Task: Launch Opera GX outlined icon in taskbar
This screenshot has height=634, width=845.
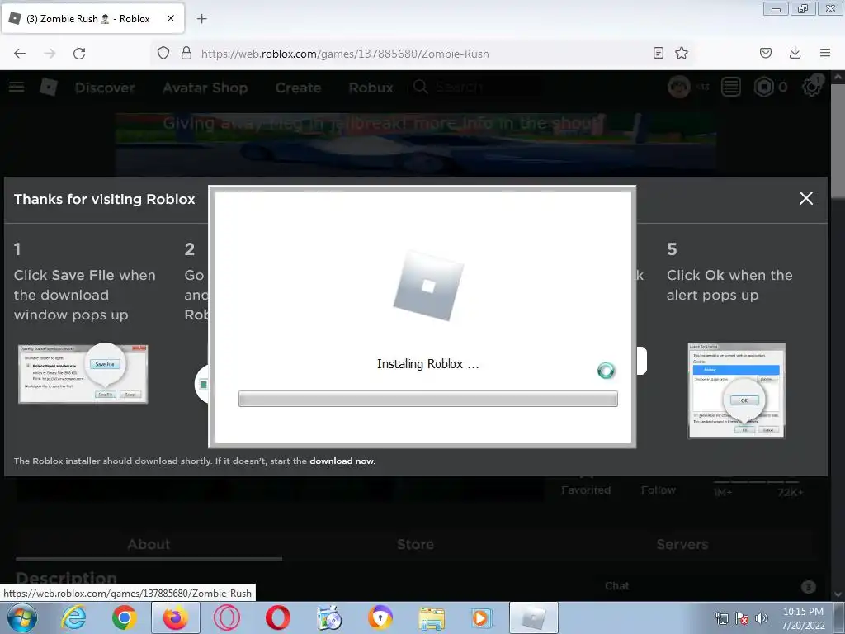Action: click(226, 617)
